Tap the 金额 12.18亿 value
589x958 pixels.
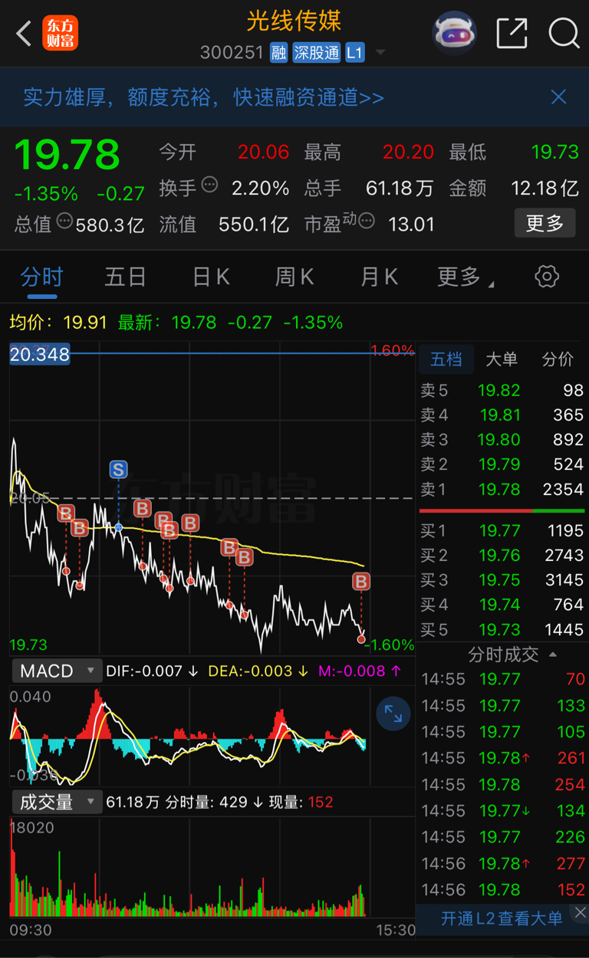545,188
